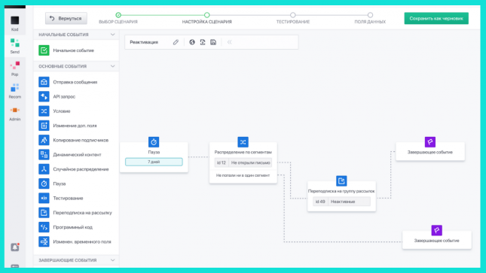486x273 pixels.
Task: Go to 'Настройка сценария' step
Action: 206,18
